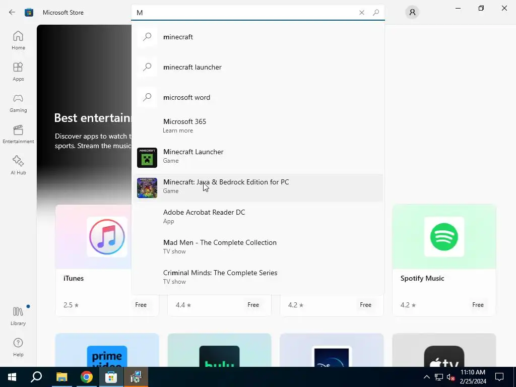The image size is (516, 387).
Task: Open the Prime Video app tile
Action: (107, 350)
